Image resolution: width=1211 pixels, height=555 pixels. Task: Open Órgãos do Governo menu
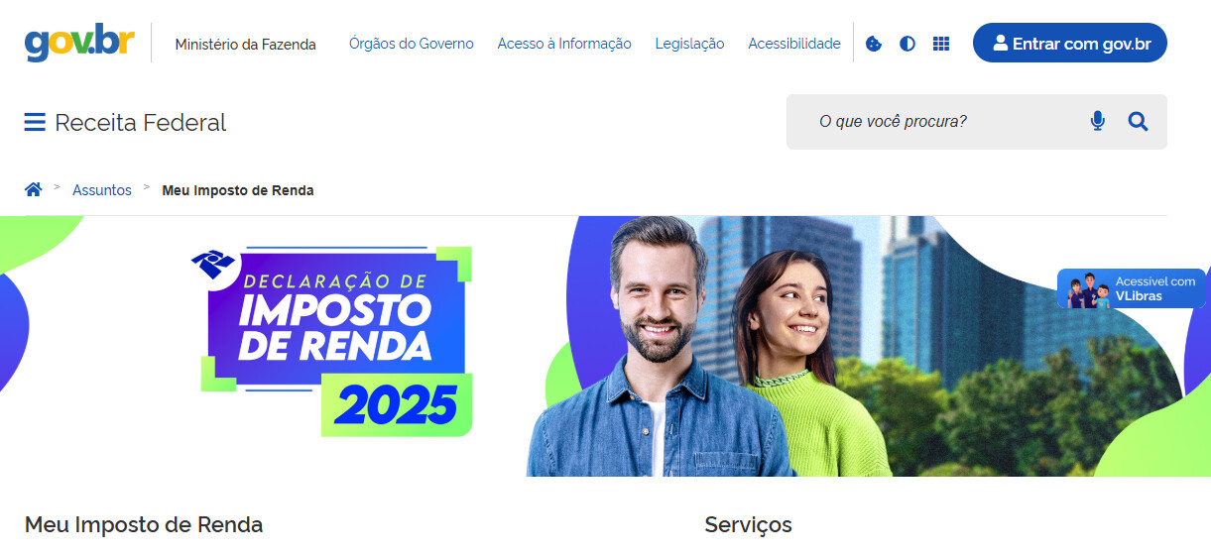coord(411,44)
